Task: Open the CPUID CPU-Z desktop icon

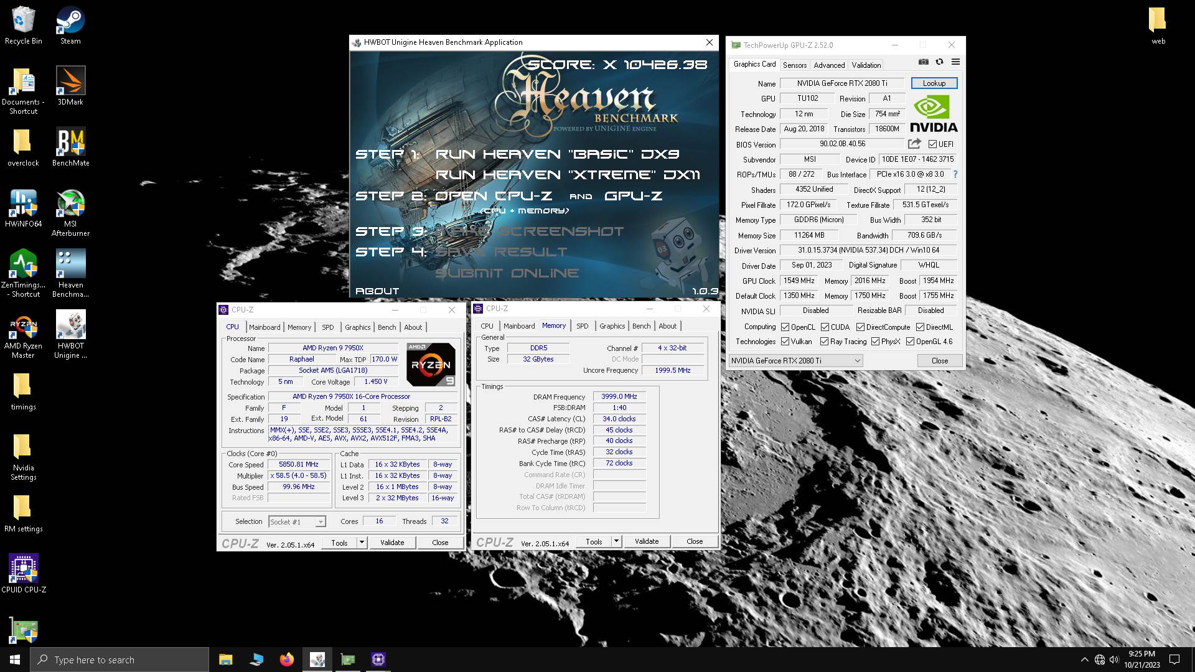Action: tap(23, 573)
